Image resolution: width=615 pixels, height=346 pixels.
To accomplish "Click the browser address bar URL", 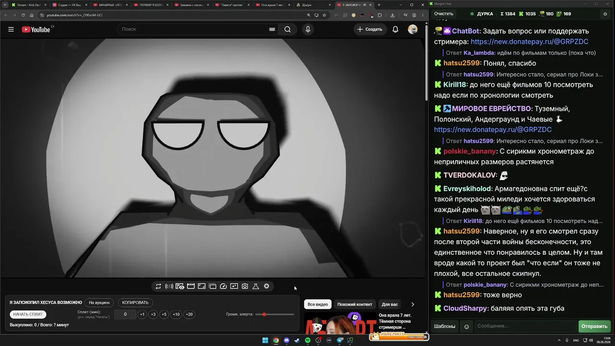I will tap(74, 15).
